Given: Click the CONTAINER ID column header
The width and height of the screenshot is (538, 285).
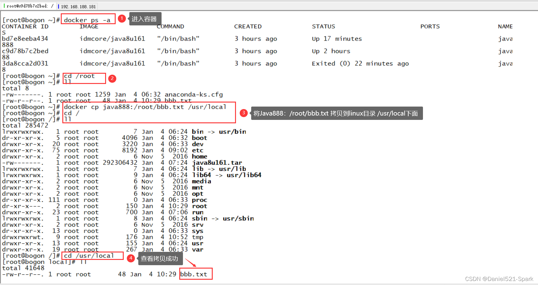Looking at the screenshot, I should point(25,27).
